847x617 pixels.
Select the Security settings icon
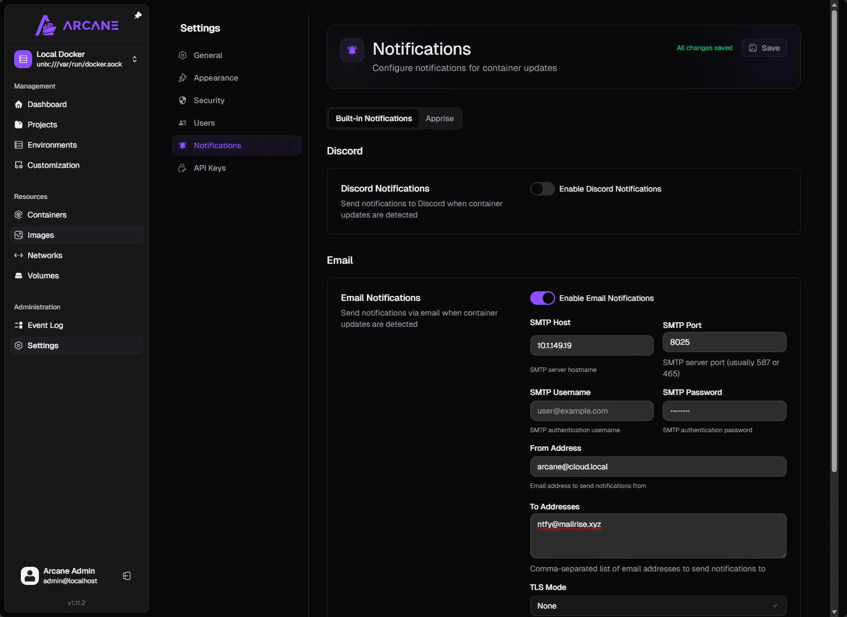(x=182, y=100)
